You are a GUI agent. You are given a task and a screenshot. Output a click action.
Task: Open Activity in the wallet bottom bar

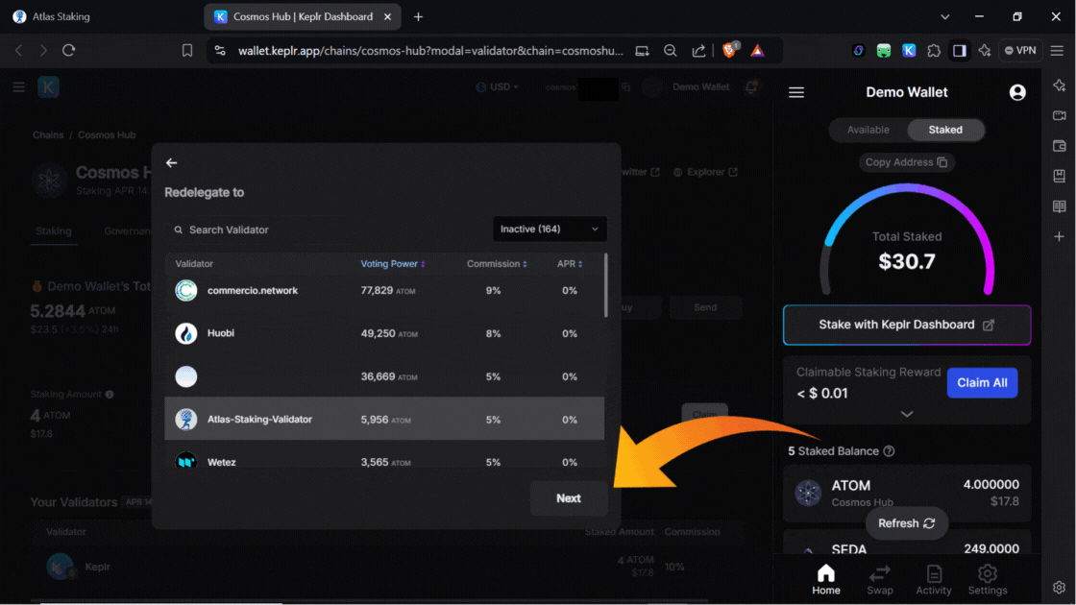pyautogui.click(x=933, y=580)
